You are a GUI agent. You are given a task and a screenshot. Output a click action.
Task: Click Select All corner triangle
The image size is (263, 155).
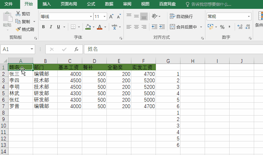5,61
